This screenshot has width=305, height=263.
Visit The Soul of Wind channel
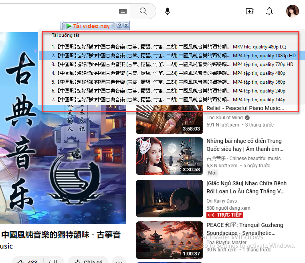tap(224, 118)
